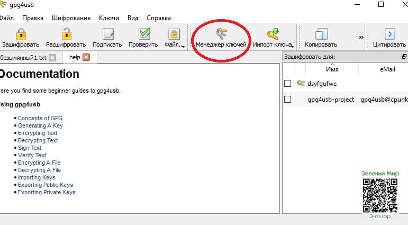Expand the Файл toolbar dropdown arrow
The width and height of the screenshot is (408, 225).
(183, 46)
